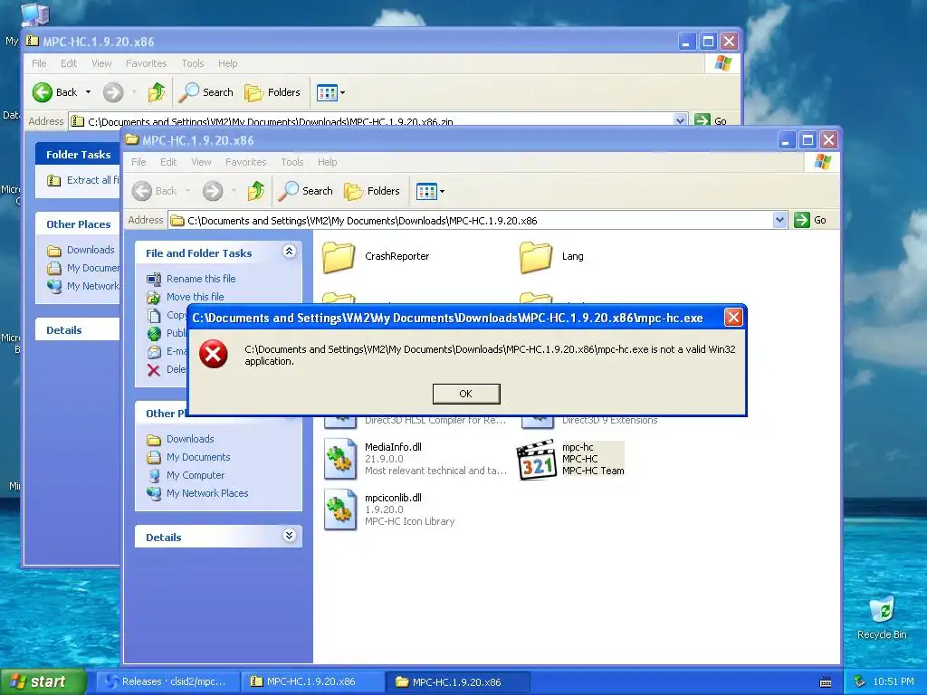927x695 pixels.
Task: Select the MediaInfo.dll file icon
Action: (340, 459)
